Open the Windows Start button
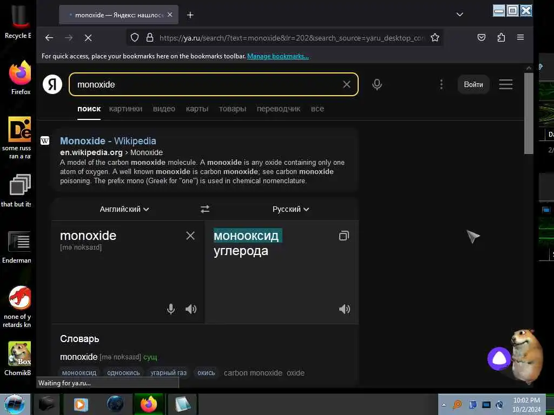Viewport: 554px width, 415px height. (x=15, y=404)
